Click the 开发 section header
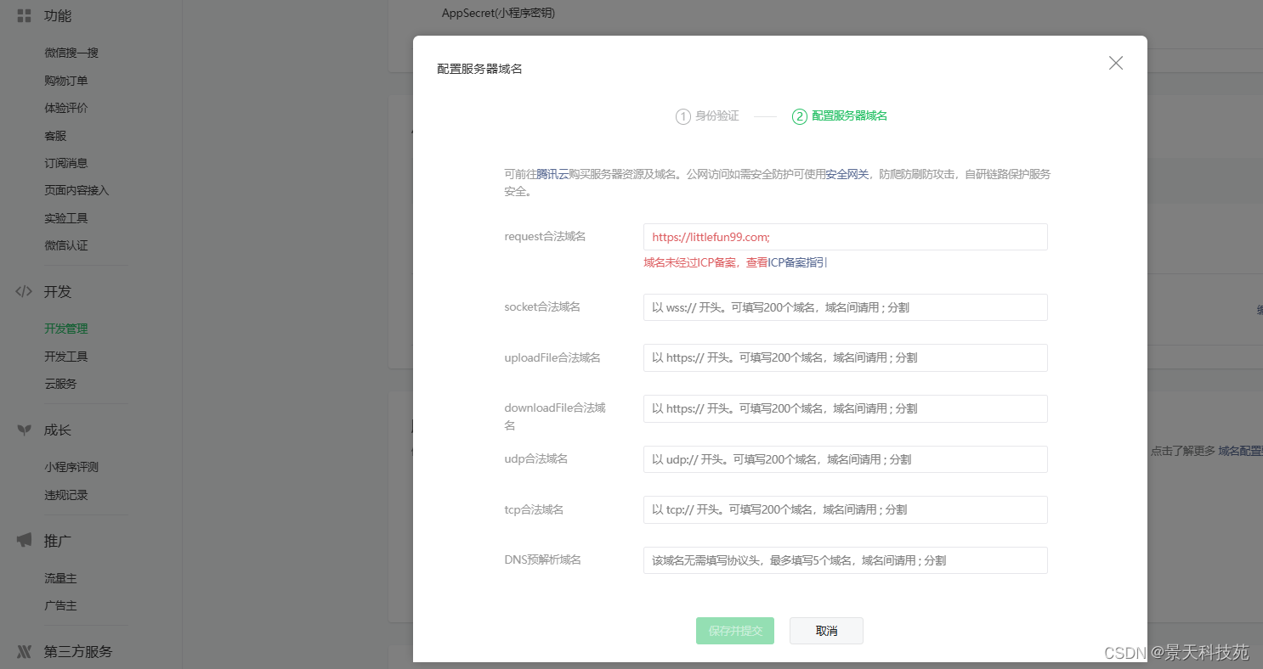 (x=58, y=291)
